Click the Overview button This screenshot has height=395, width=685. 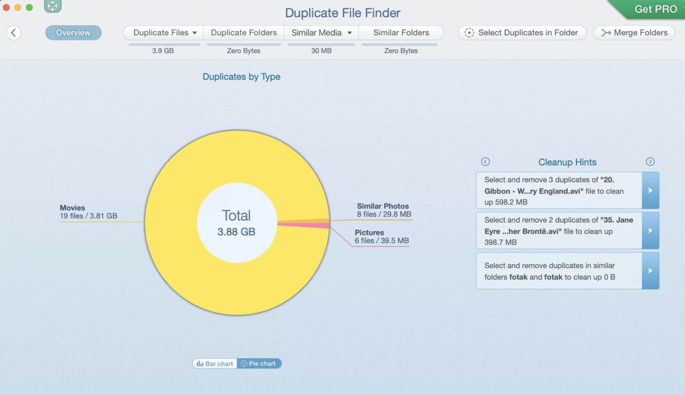(x=73, y=32)
